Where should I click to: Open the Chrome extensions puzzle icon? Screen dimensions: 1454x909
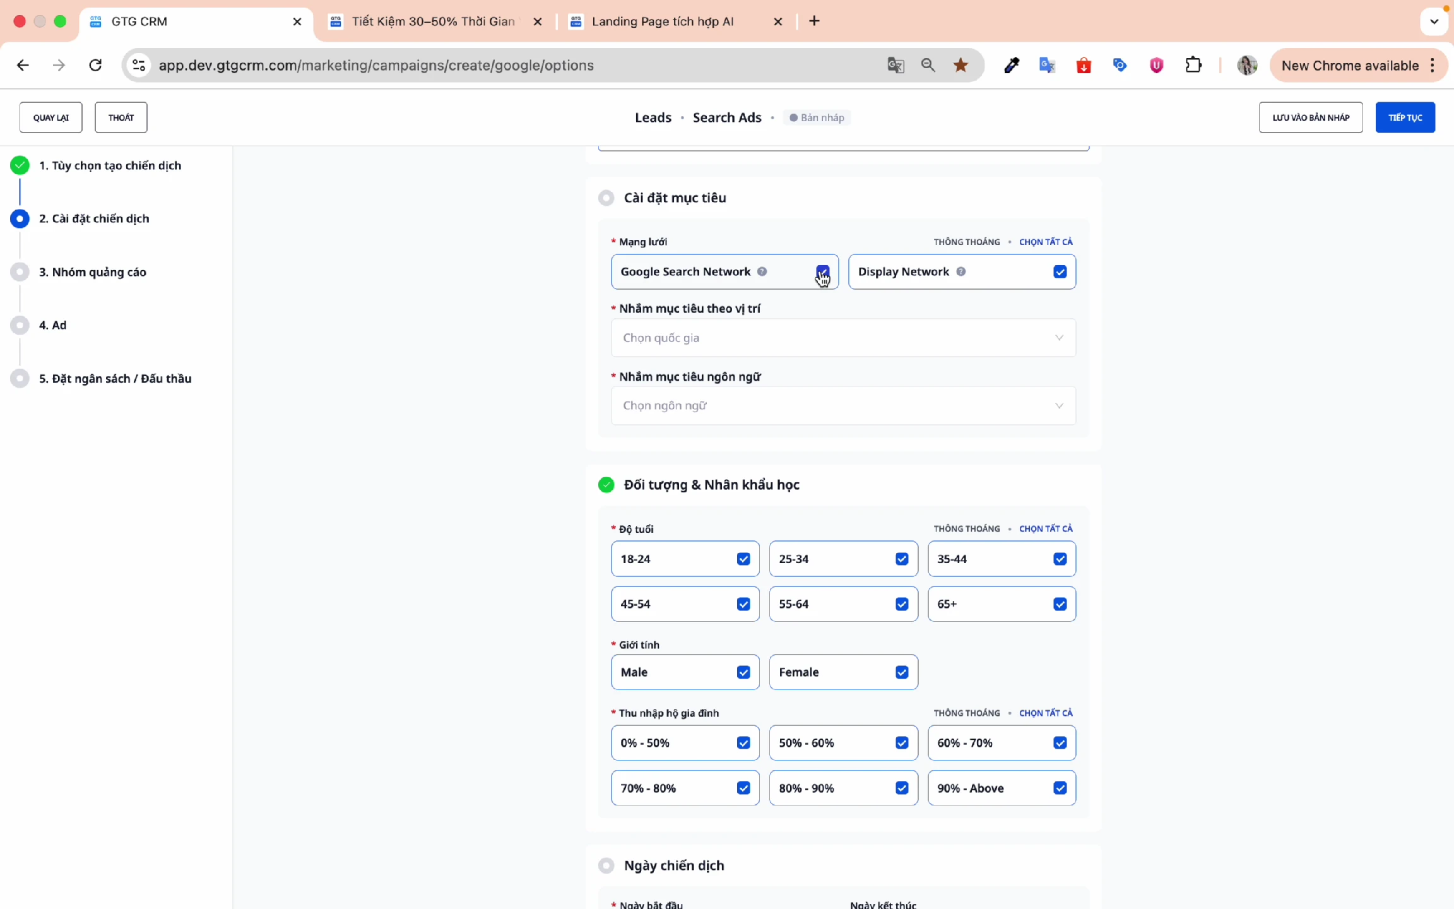[1193, 65]
